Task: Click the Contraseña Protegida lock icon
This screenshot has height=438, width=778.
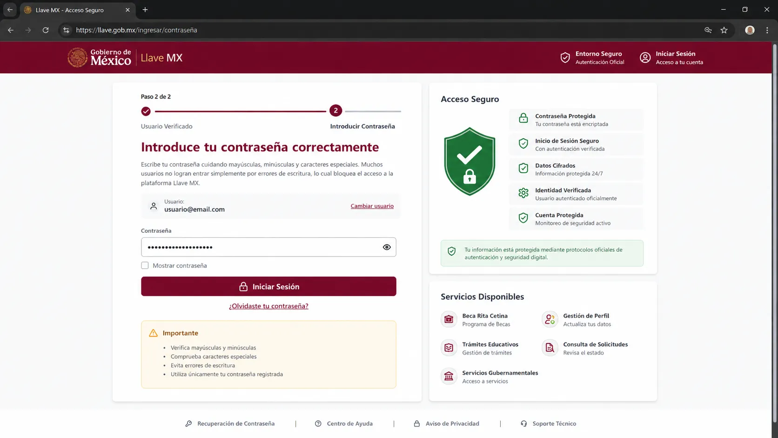Action: pyautogui.click(x=523, y=118)
